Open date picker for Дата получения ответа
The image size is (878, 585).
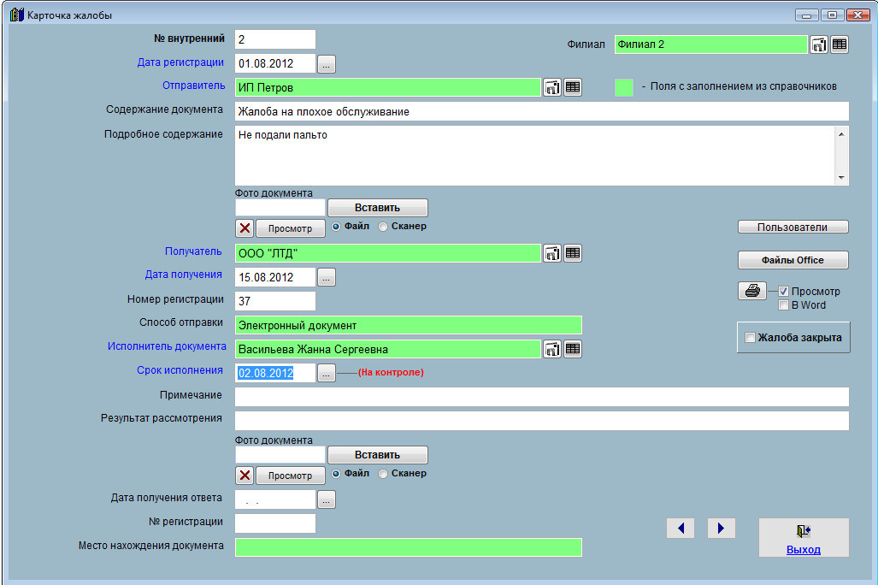click(327, 499)
